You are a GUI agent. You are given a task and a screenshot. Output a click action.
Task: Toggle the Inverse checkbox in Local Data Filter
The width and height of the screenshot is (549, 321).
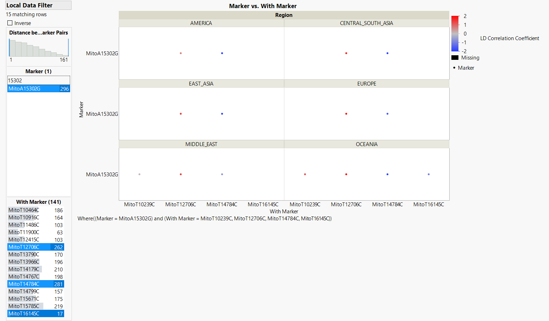[x=10, y=23]
